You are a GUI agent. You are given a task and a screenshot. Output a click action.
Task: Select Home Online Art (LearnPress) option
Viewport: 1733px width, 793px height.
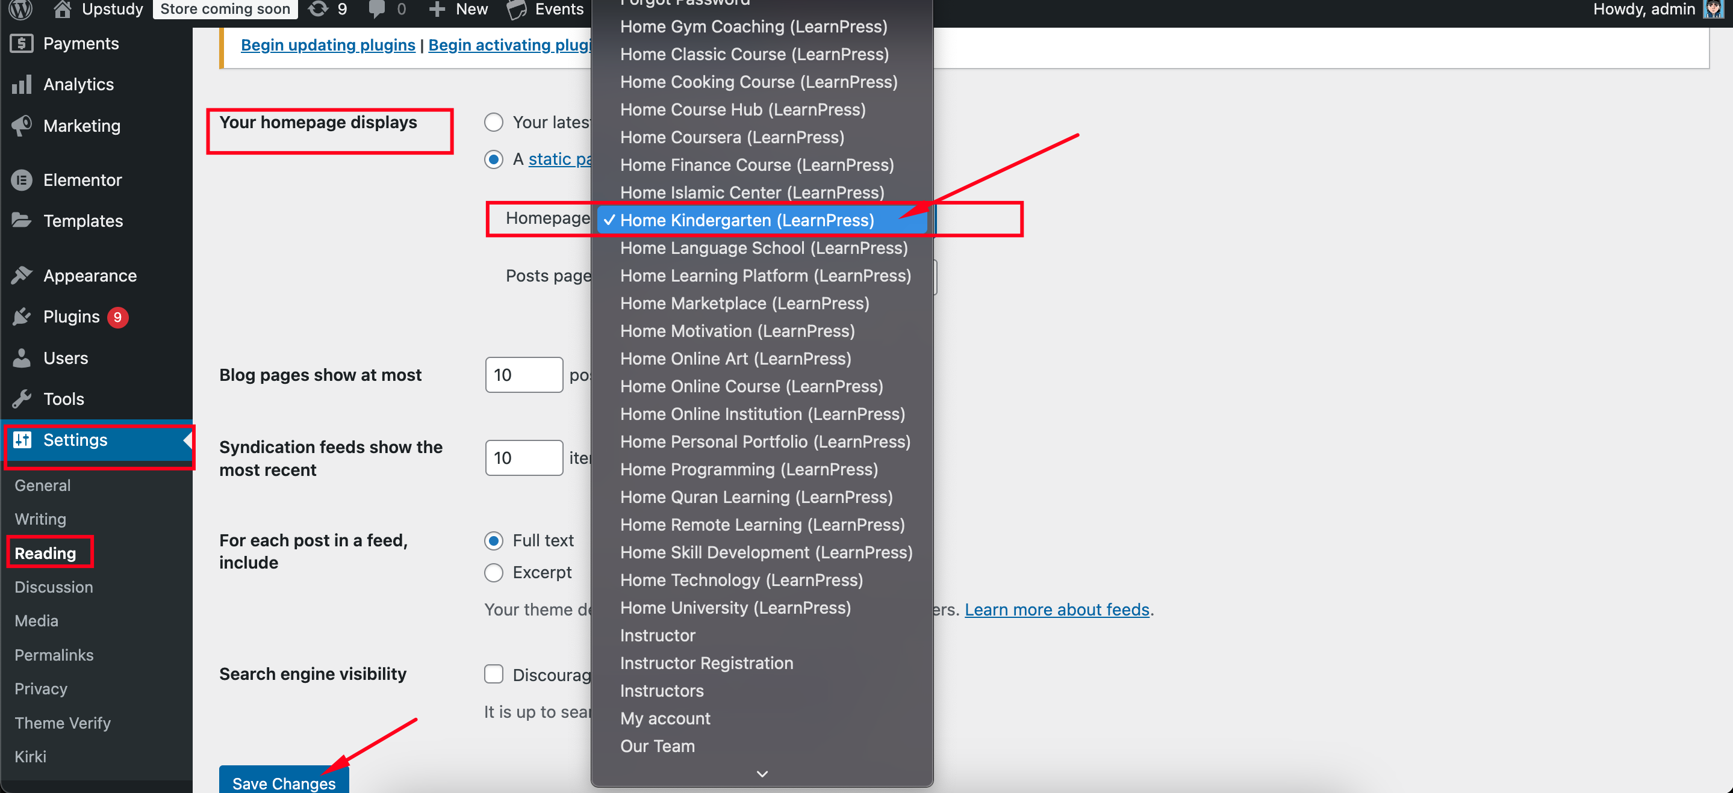(762, 359)
